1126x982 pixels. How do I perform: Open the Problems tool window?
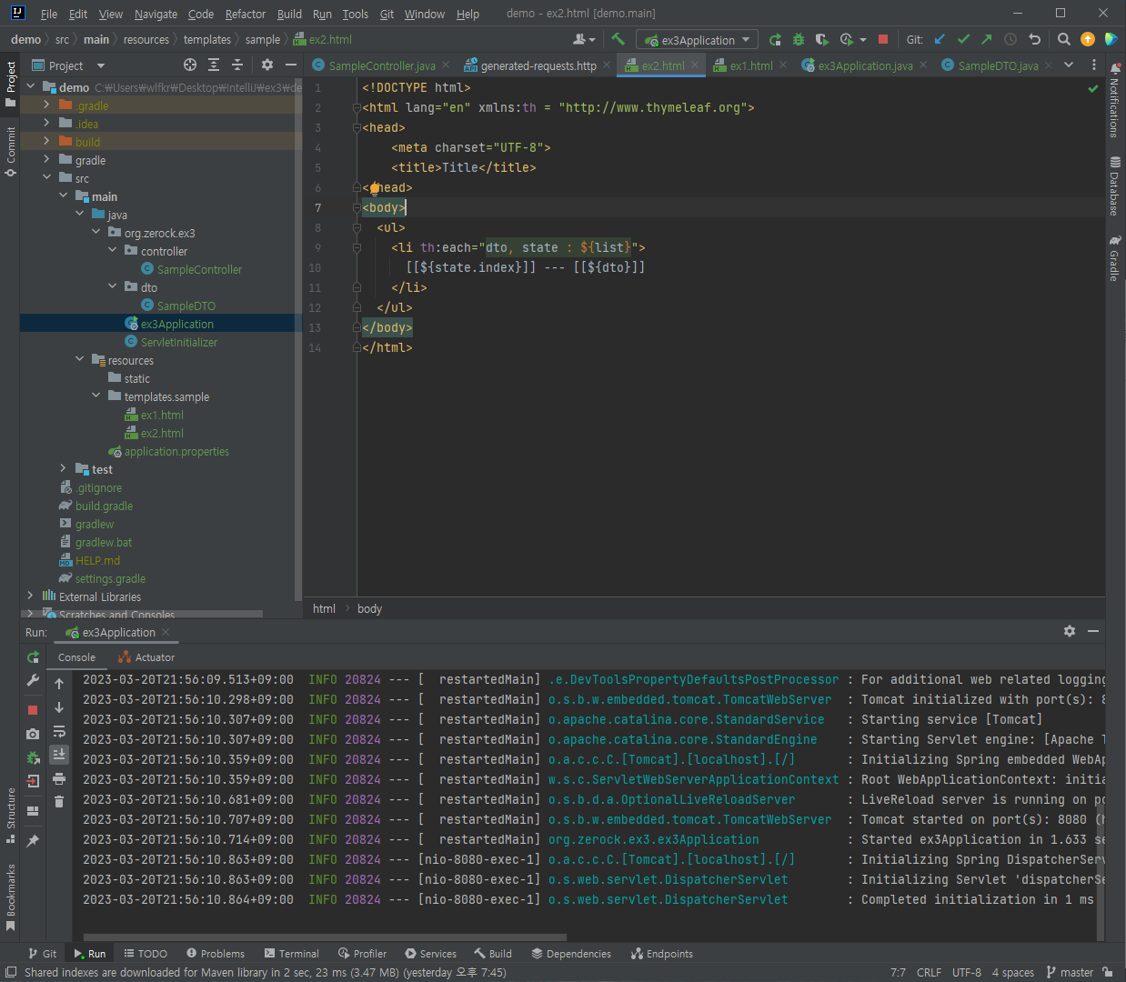click(x=216, y=954)
